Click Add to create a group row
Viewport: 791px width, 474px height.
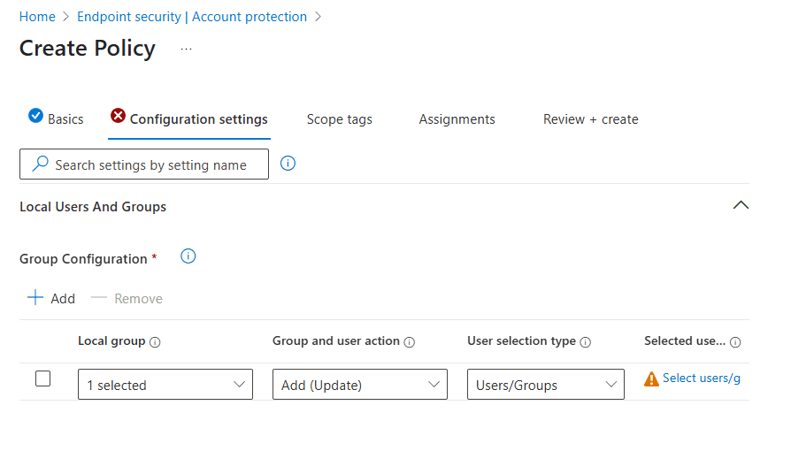point(51,298)
